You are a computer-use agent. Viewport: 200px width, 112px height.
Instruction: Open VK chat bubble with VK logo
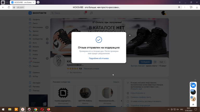click(193, 85)
